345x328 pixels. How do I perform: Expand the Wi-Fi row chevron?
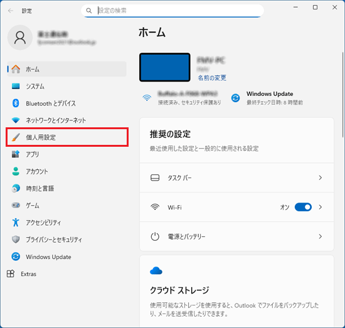pyautogui.click(x=321, y=207)
